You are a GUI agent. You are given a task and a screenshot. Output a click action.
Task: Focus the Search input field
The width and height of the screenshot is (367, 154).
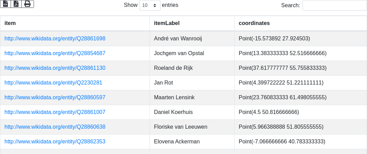pos(334,5)
